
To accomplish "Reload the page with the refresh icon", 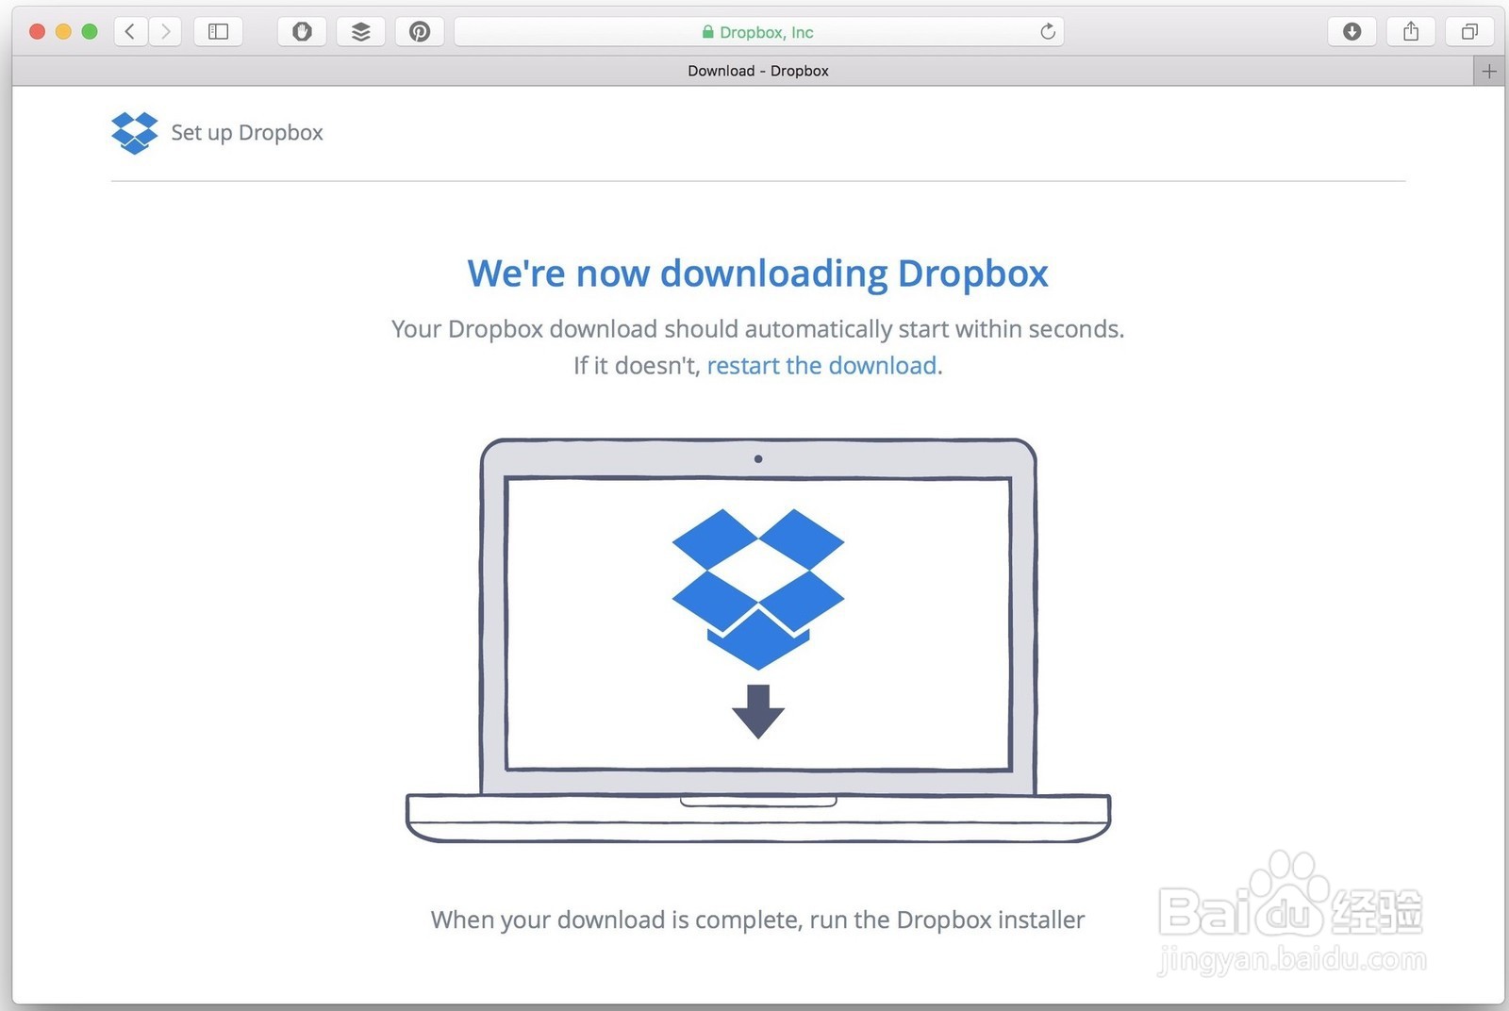I will (1047, 32).
